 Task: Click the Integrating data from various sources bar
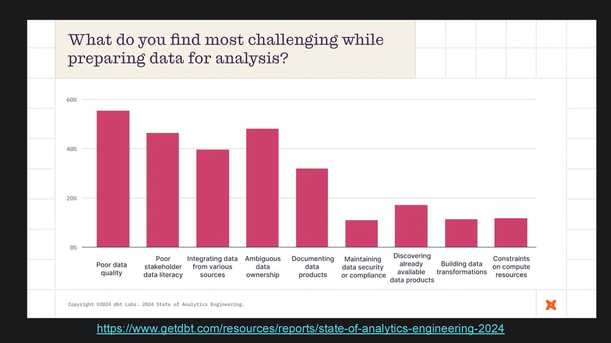click(213, 198)
